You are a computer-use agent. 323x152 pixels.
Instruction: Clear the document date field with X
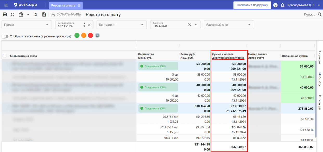pyautogui.click(x=89, y=25)
